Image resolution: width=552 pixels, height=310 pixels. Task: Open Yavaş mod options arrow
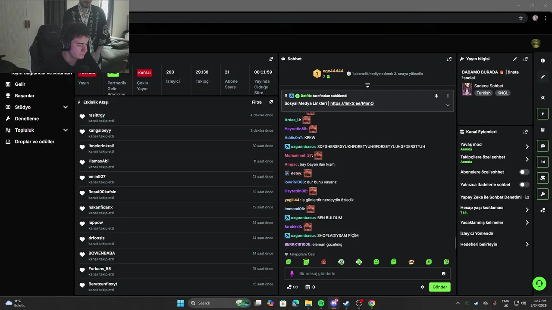pos(527,147)
